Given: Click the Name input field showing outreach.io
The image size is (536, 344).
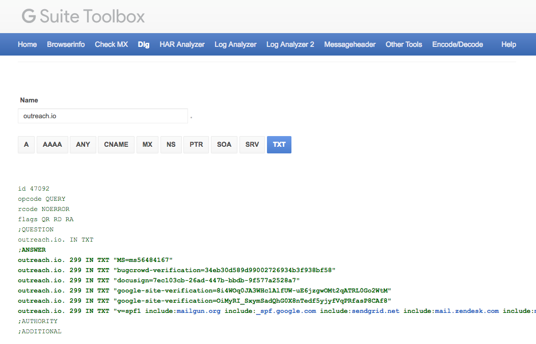Looking at the screenshot, I should click(102, 116).
